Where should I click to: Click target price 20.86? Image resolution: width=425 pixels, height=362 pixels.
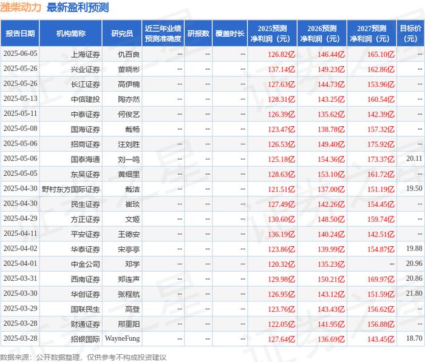point(414,278)
